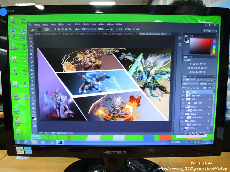The width and height of the screenshot is (230, 172).
Task: Select the Rectangular Marquee tool
Action: 31,42
